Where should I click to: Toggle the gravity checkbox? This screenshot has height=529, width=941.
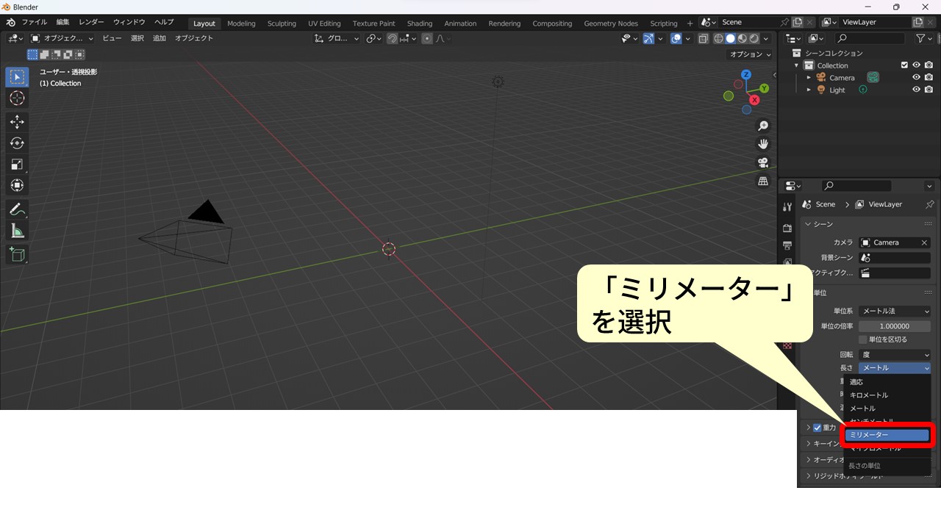point(817,428)
